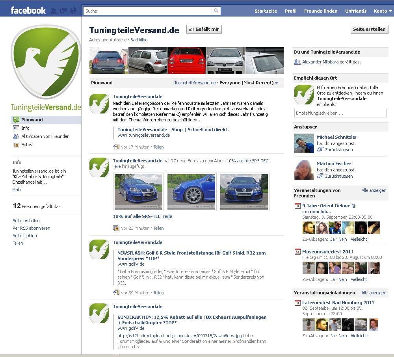Click the eagle avatar beside the SONDERAKTION post

click(99, 313)
